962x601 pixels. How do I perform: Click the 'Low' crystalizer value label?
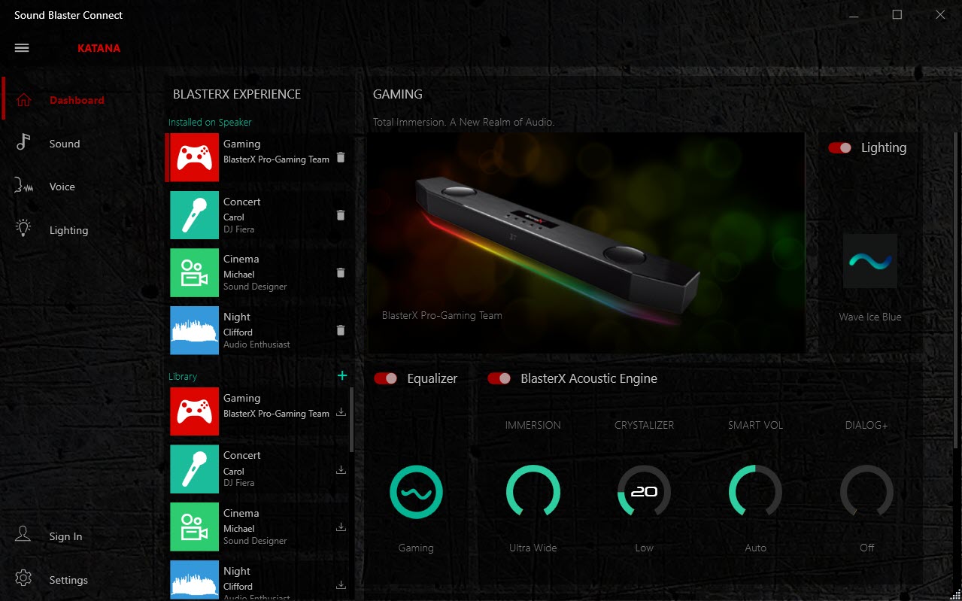[x=644, y=548]
